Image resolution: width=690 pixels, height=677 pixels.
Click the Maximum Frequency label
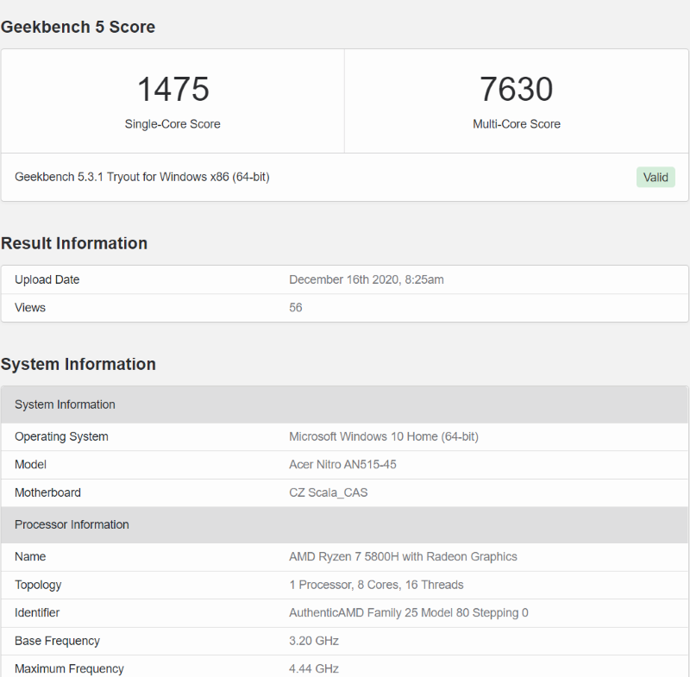pos(69,669)
